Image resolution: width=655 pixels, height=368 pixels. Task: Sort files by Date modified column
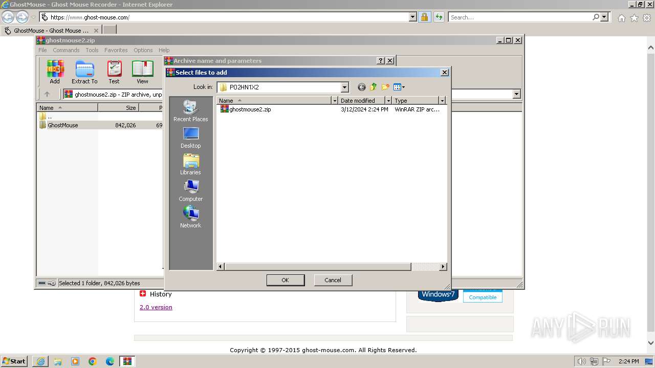click(362, 101)
